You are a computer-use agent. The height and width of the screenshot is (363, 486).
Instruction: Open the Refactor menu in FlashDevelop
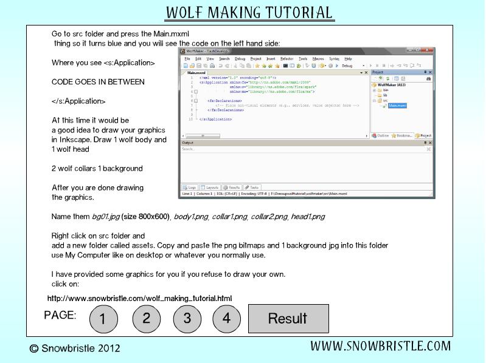click(286, 59)
